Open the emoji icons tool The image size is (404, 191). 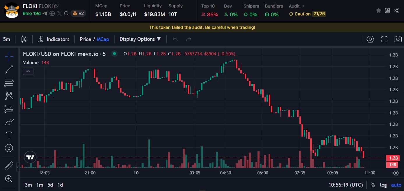tap(9, 148)
